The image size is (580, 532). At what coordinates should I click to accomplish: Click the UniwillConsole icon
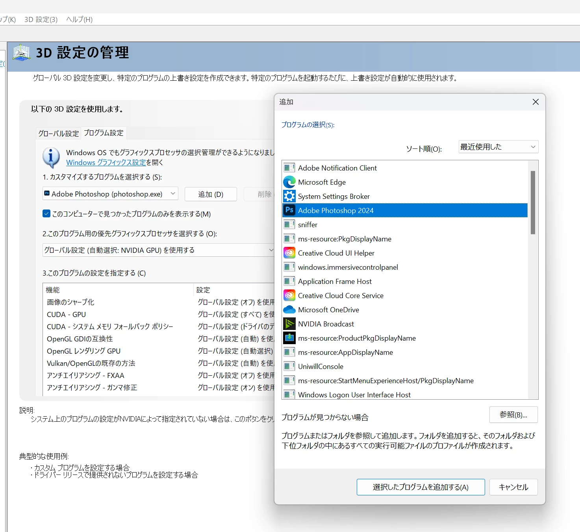coord(289,366)
